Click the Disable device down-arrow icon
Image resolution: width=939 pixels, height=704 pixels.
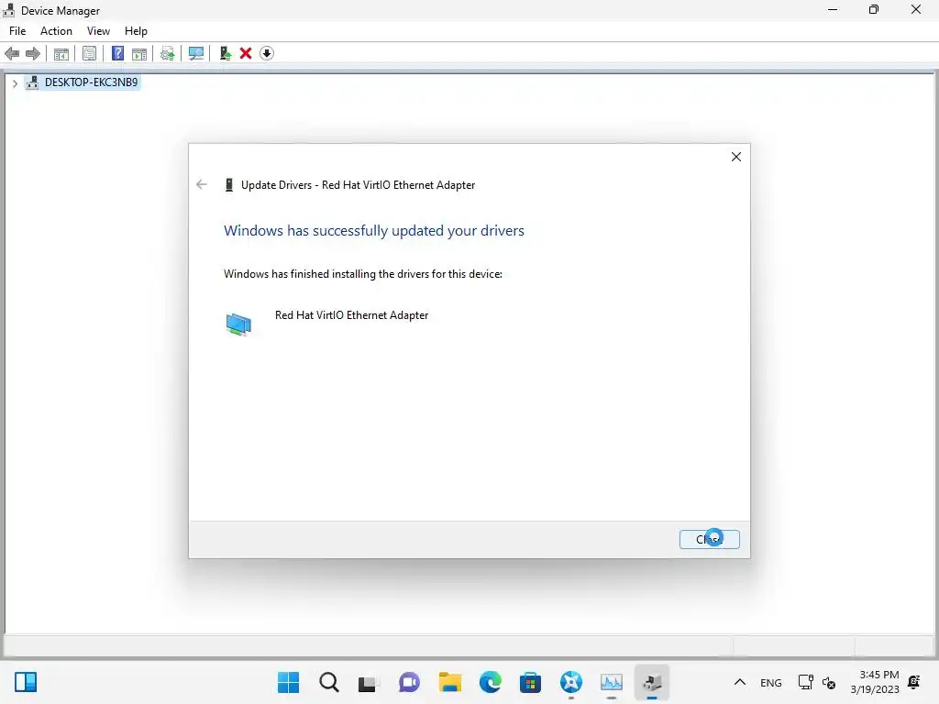click(267, 54)
